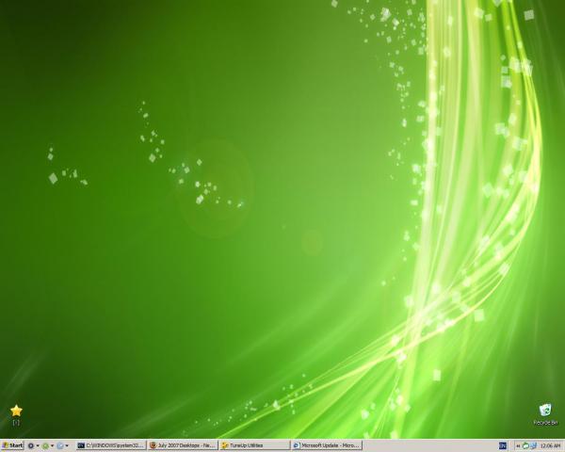Switch to C:\WINDOWS\system32 command prompt taskbar button

[111, 445]
